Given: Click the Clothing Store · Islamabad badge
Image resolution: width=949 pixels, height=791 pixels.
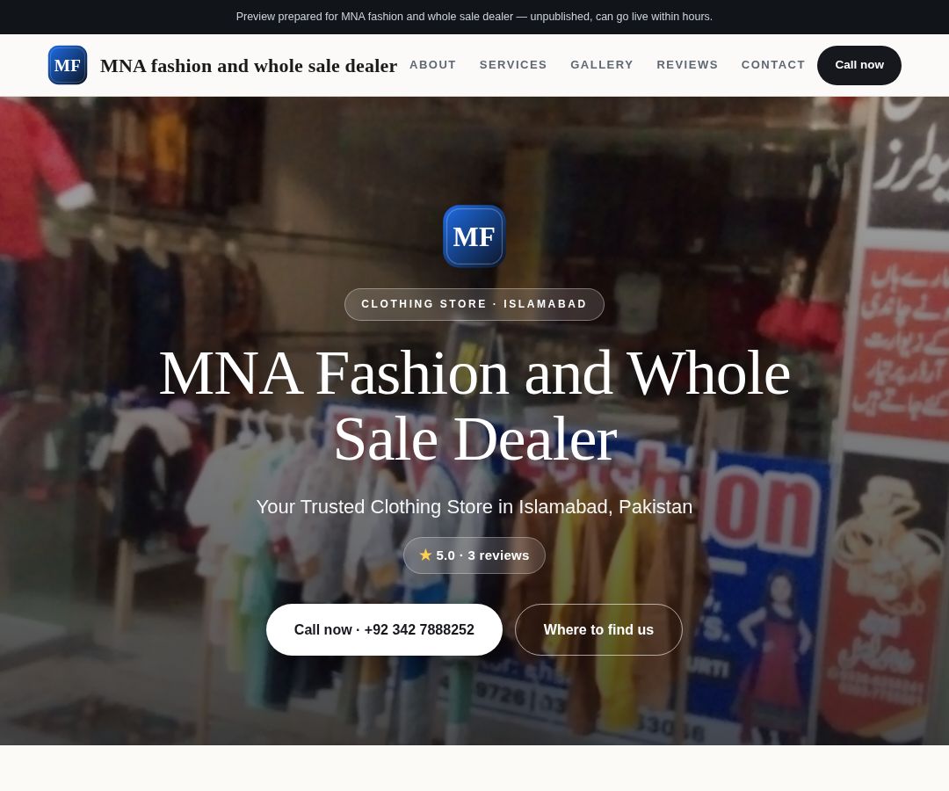Looking at the screenshot, I should (474, 304).
